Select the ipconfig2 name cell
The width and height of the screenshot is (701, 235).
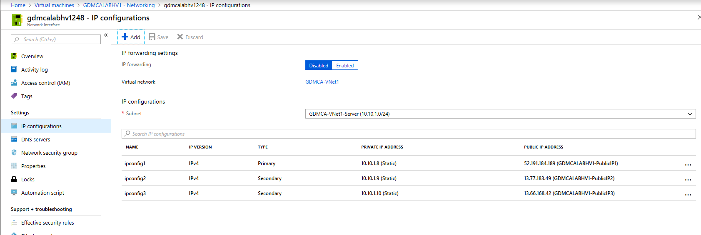coord(135,178)
